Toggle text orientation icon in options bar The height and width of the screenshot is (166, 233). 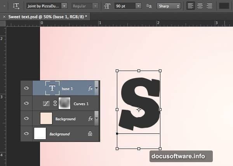(16, 6)
